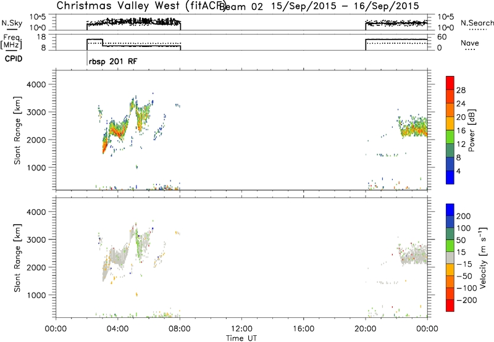Click the '60' tick of the Nave axis

pyautogui.click(x=442, y=37)
